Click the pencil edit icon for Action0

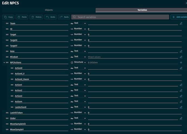pos(181,68)
